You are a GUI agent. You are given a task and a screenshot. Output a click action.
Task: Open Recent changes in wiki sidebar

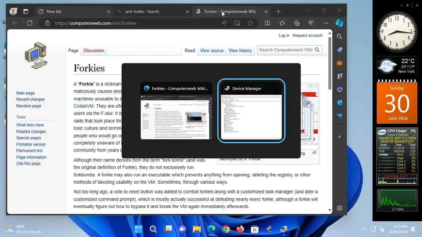coord(30,99)
